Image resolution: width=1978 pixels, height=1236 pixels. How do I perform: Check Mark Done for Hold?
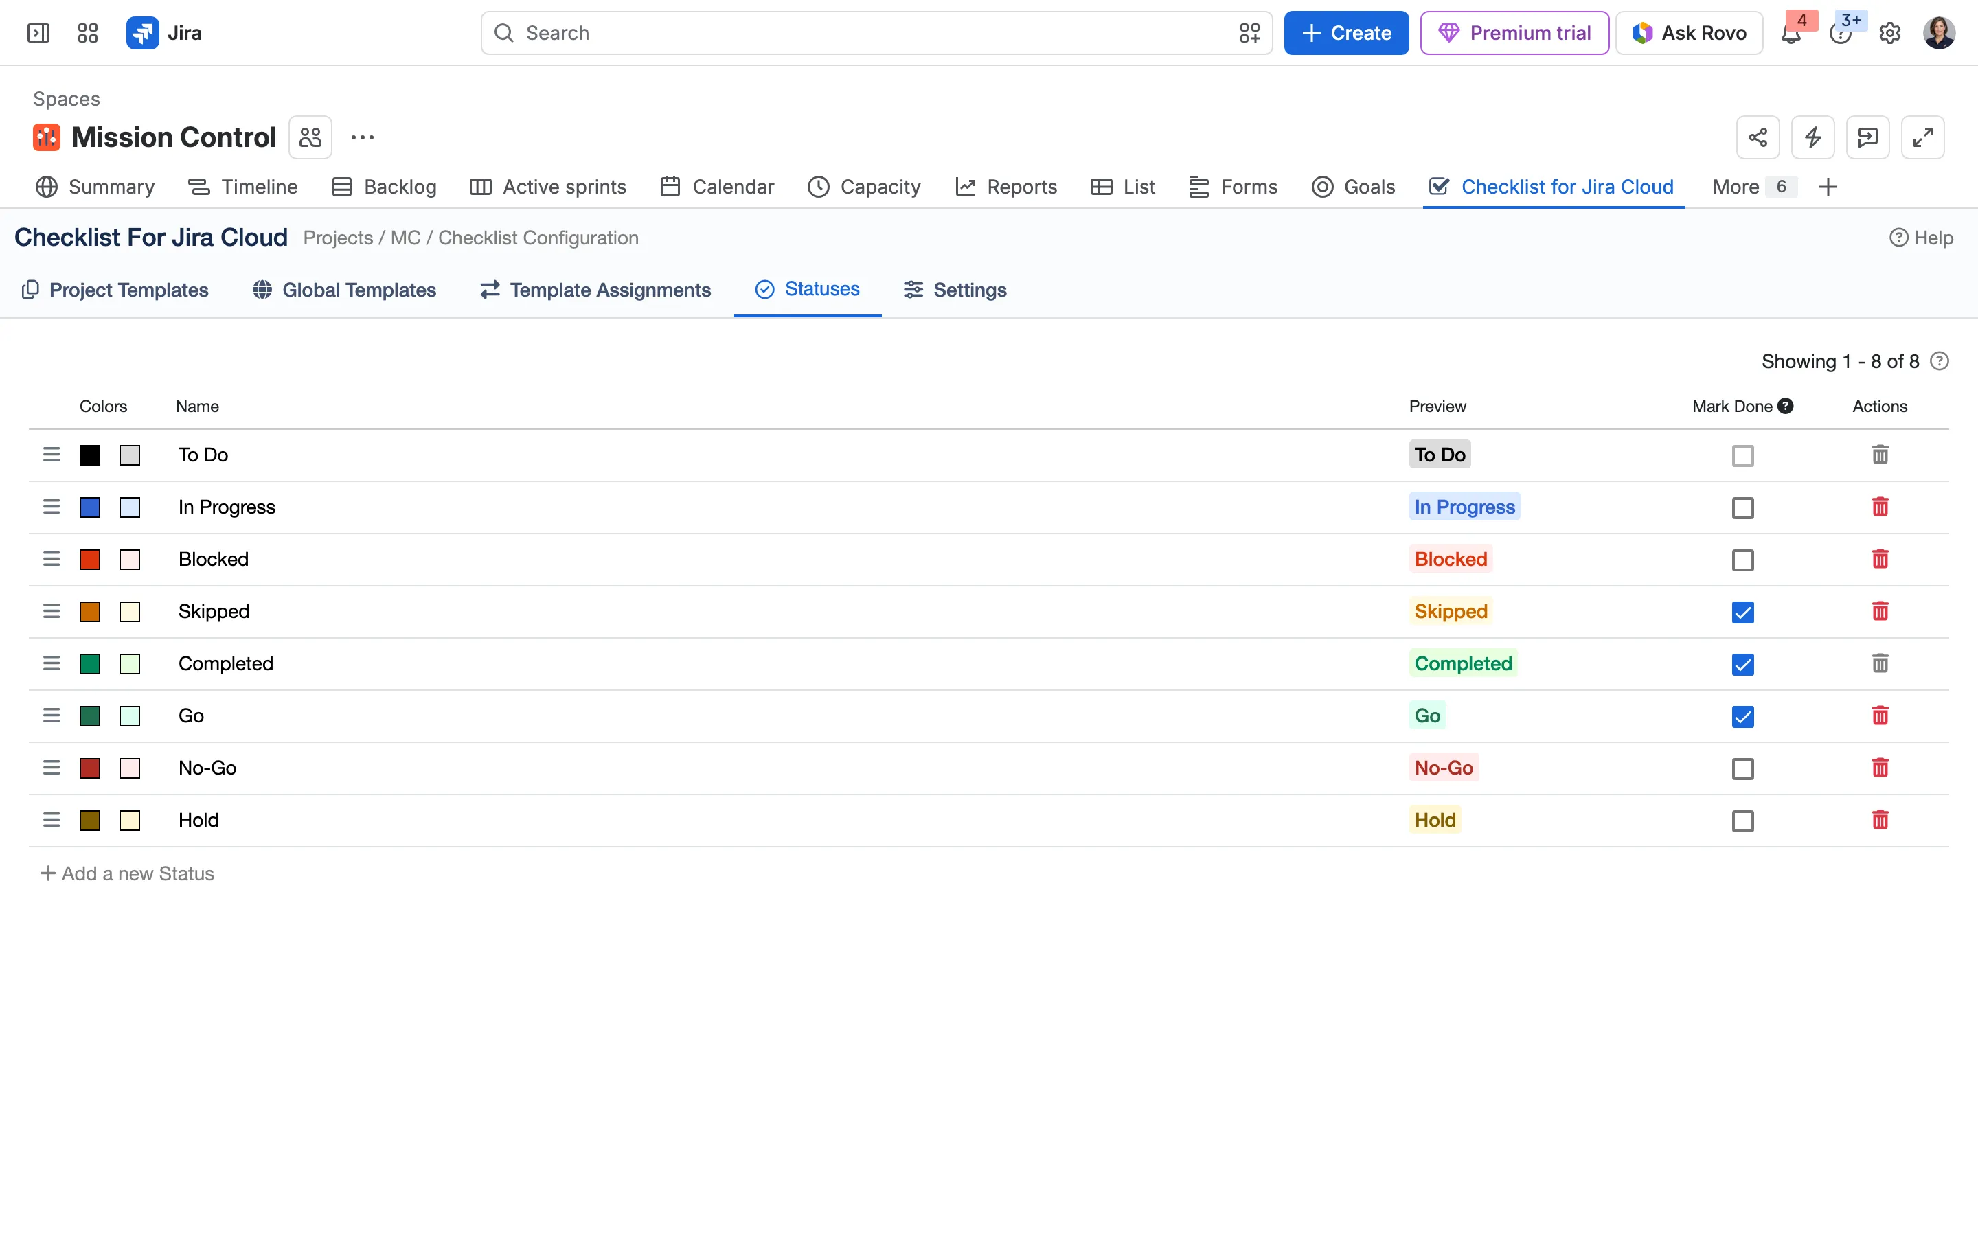click(1742, 821)
